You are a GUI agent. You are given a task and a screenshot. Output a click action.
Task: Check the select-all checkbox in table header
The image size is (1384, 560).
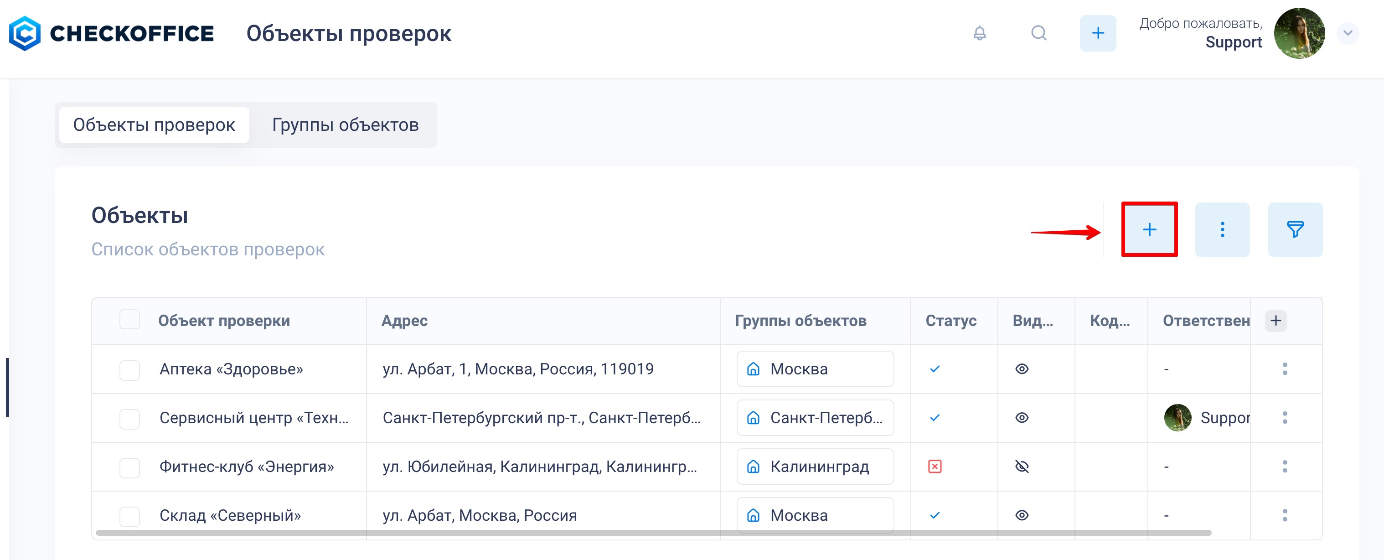pyautogui.click(x=129, y=319)
